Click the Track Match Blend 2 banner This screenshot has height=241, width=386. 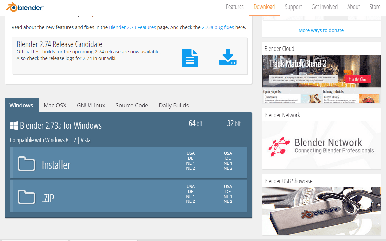tap(321, 71)
